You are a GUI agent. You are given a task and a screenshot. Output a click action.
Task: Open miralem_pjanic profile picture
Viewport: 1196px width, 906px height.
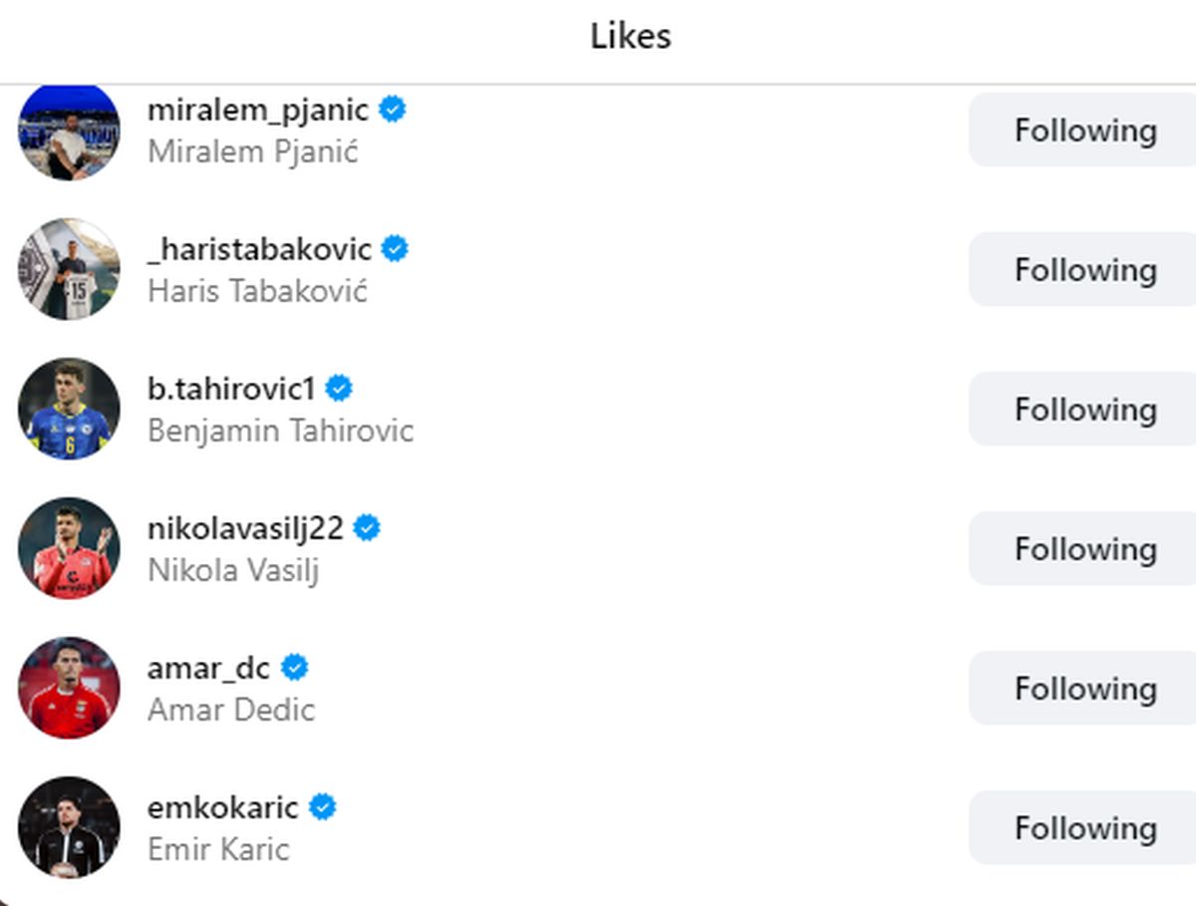pyautogui.click(x=69, y=133)
